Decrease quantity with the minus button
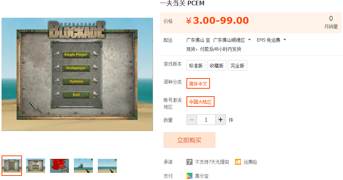 tap(192, 120)
